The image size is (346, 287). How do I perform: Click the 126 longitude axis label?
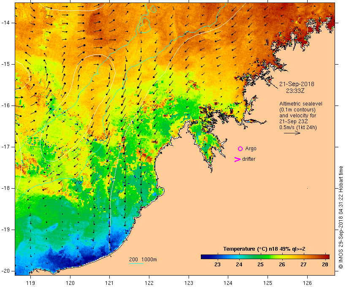(307, 283)
